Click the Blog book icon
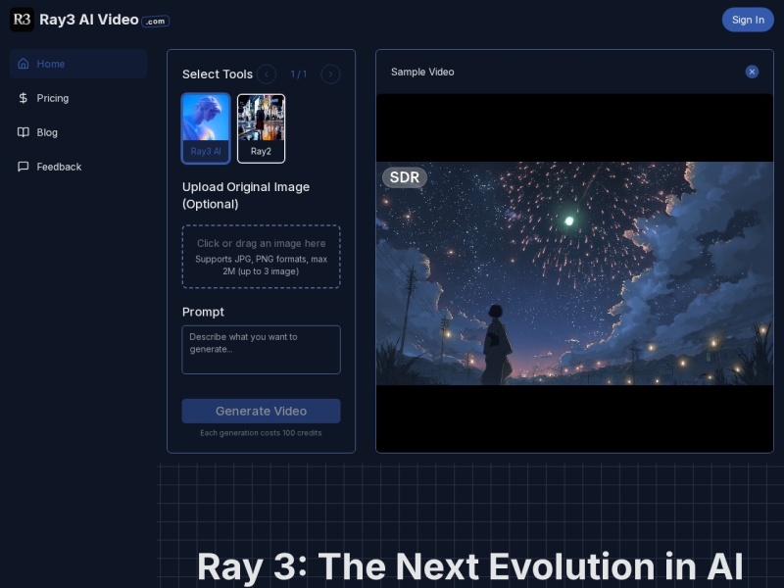The image size is (784, 588). coord(24,132)
